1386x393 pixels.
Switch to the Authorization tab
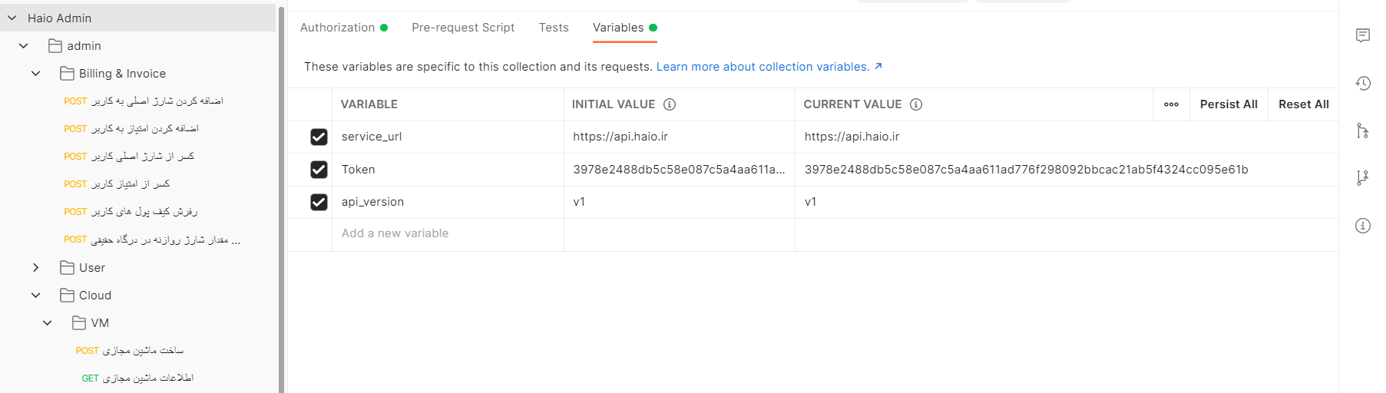pyautogui.click(x=338, y=28)
